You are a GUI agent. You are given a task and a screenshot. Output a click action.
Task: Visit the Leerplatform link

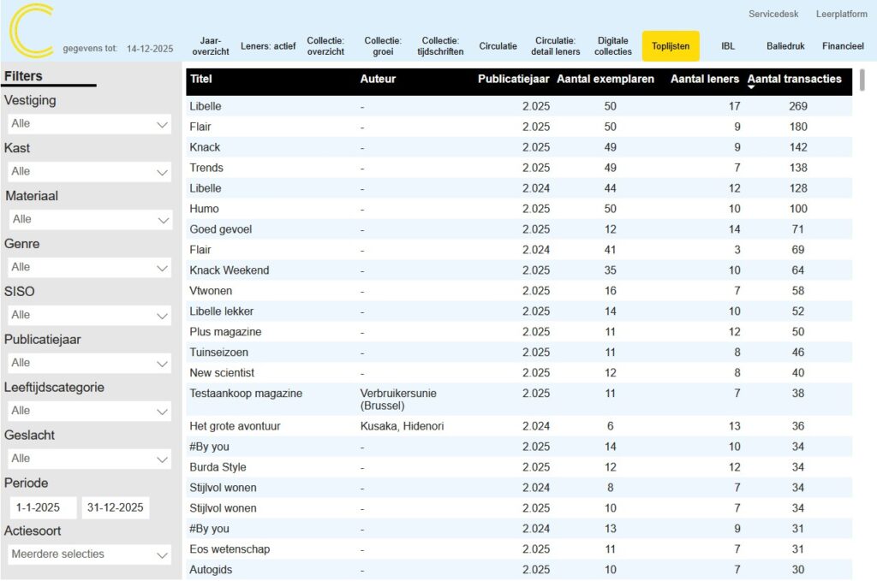(x=841, y=15)
